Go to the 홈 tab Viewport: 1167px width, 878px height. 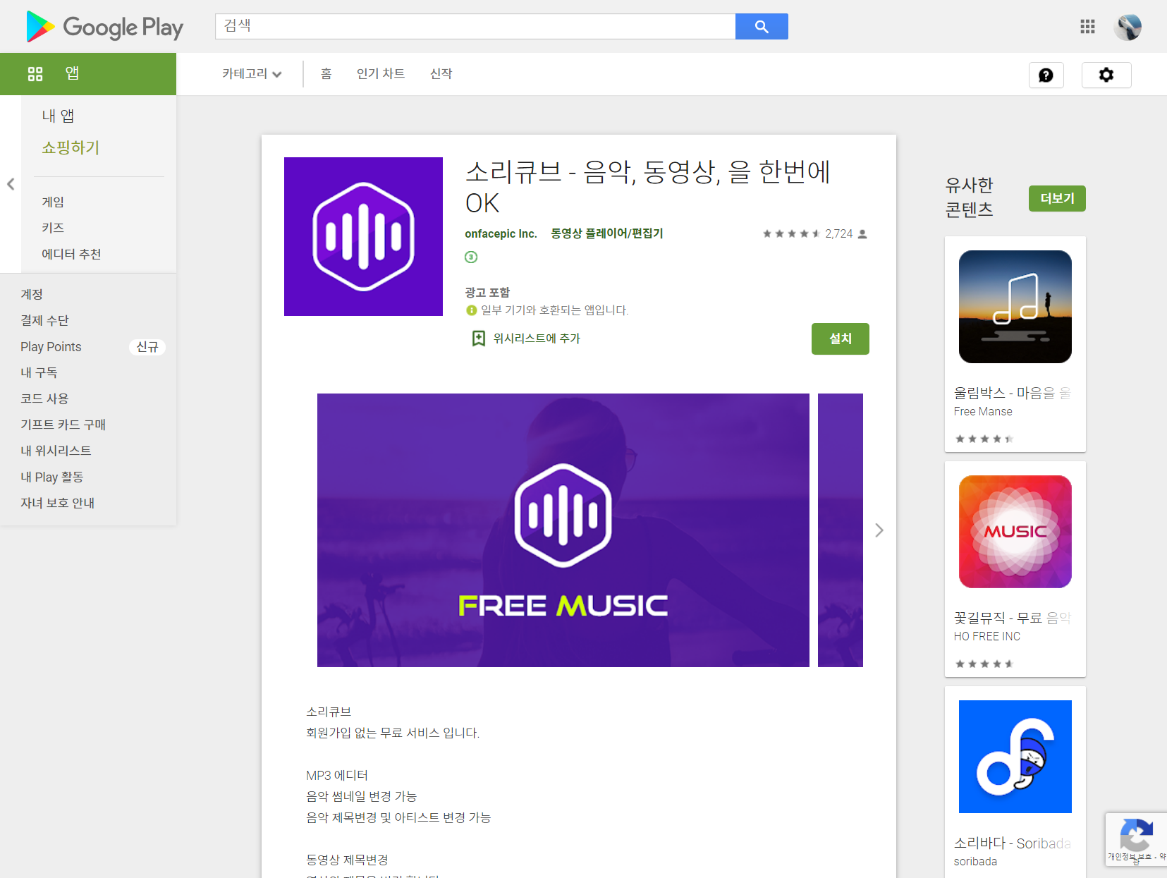326,74
